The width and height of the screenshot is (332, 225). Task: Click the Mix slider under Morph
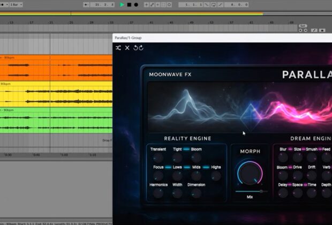[250, 191]
